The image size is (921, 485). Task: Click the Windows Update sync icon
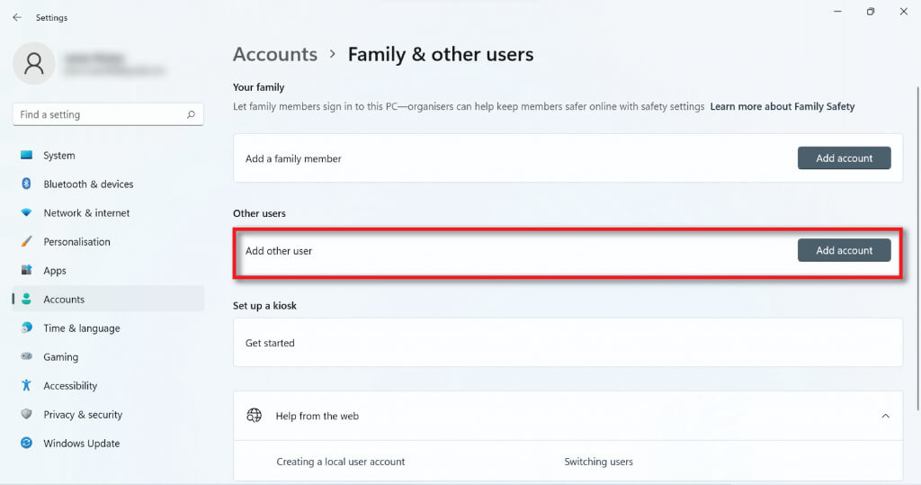[x=26, y=444]
